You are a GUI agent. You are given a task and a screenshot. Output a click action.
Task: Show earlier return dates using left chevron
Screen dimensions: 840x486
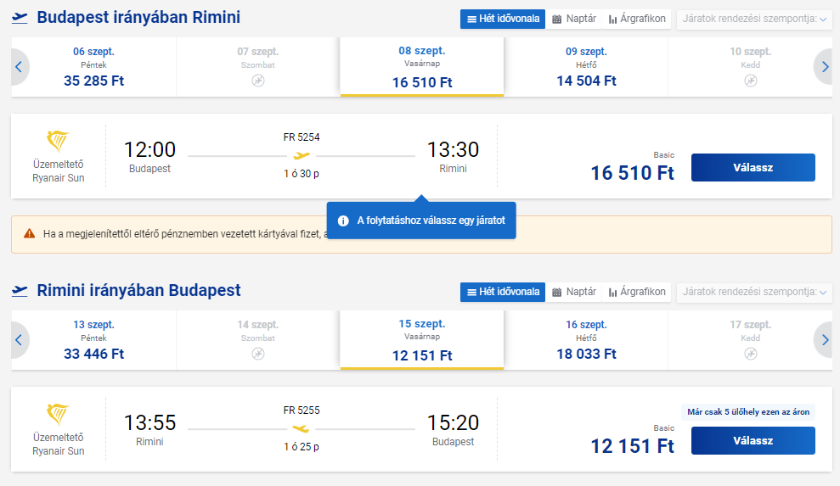click(20, 340)
